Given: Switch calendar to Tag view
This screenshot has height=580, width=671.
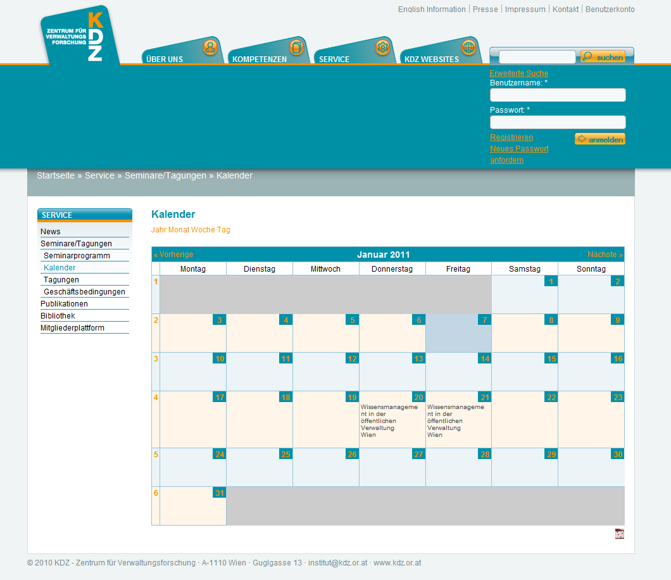Looking at the screenshot, I should point(222,229).
